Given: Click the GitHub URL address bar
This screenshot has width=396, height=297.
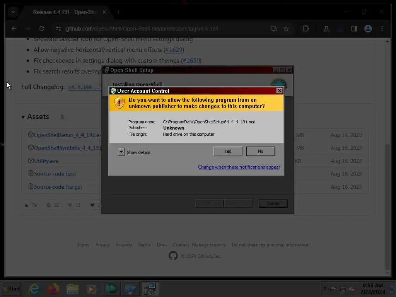Looking at the screenshot, I should coord(142,29).
